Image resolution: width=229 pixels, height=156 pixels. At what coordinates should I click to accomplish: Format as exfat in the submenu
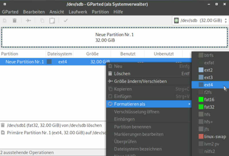210,63
